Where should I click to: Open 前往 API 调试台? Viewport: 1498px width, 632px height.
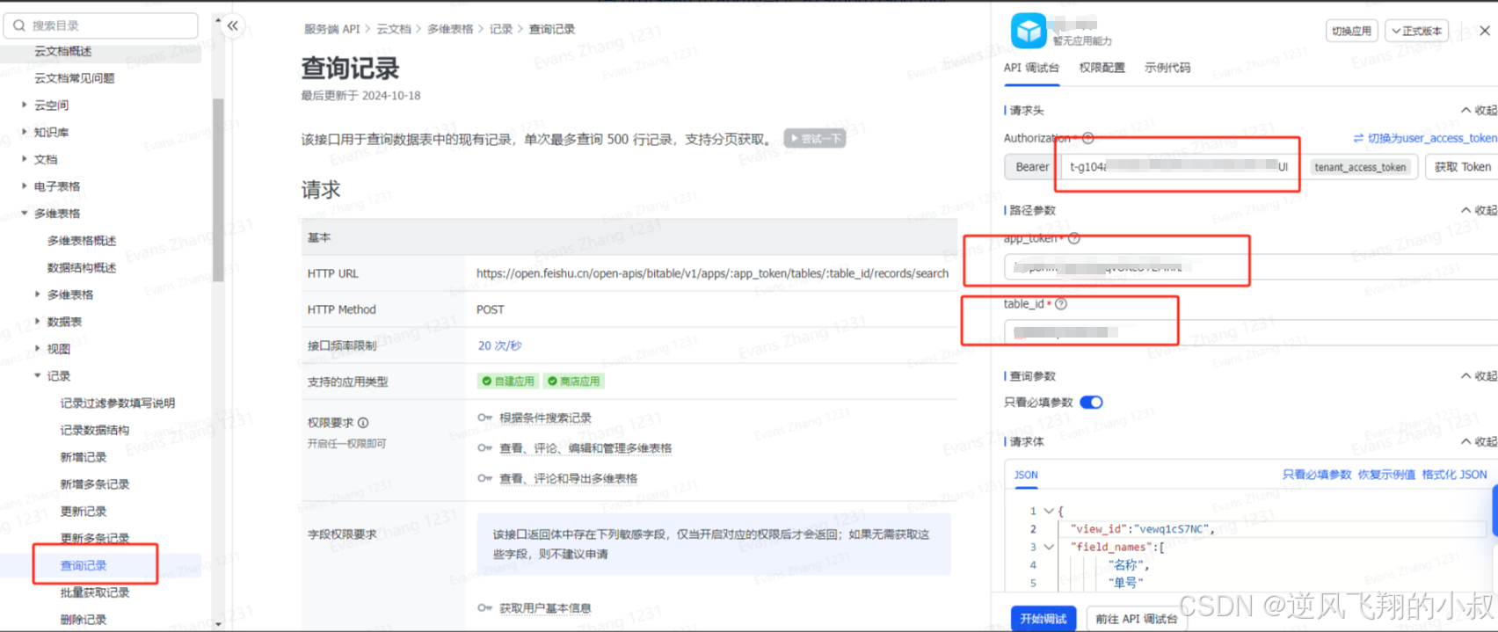(1137, 619)
